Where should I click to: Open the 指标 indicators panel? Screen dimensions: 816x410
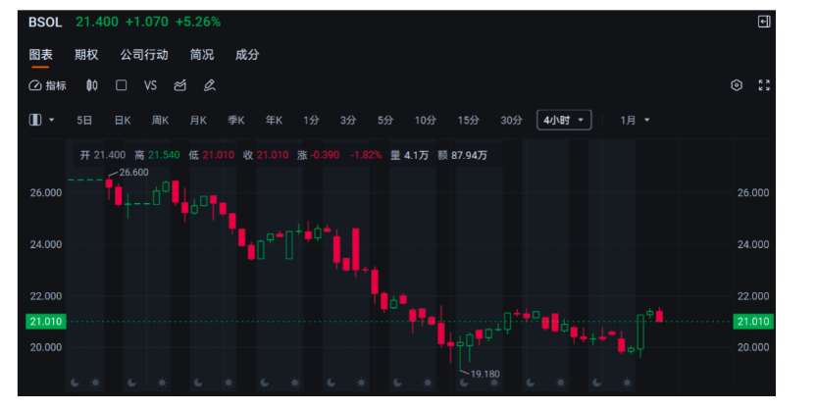[47, 85]
